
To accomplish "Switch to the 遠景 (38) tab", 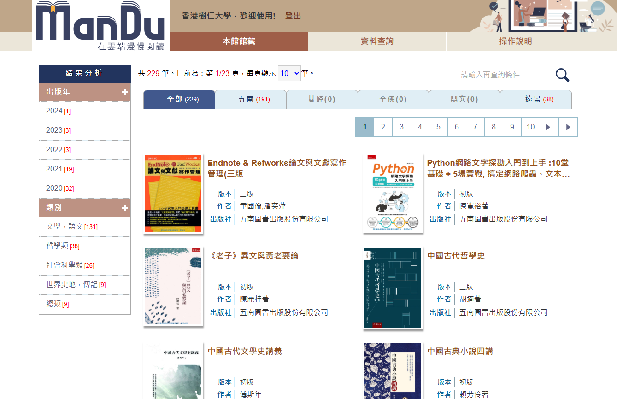I will (x=535, y=100).
